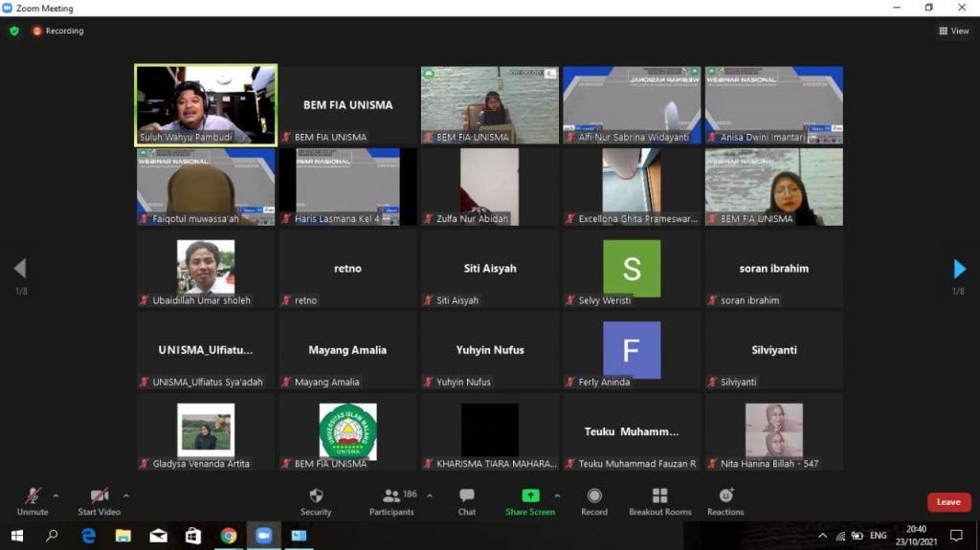980x550 pixels.
Task: Open ENG language input switcher
Action: pos(879,536)
